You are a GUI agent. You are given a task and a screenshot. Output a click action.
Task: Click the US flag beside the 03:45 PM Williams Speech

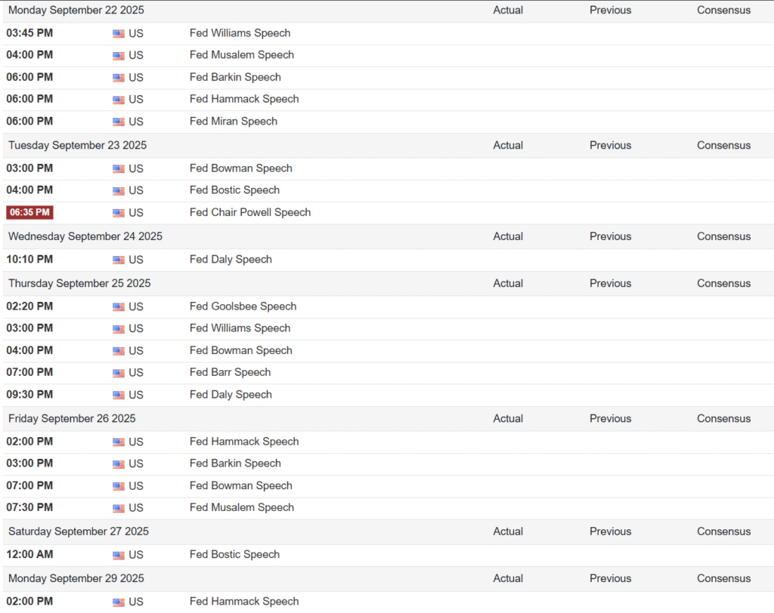click(x=119, y=33)
